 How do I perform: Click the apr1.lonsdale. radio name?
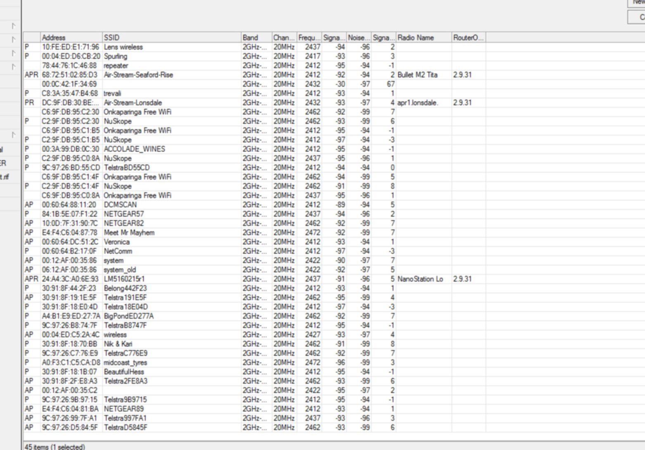point(417,103)
